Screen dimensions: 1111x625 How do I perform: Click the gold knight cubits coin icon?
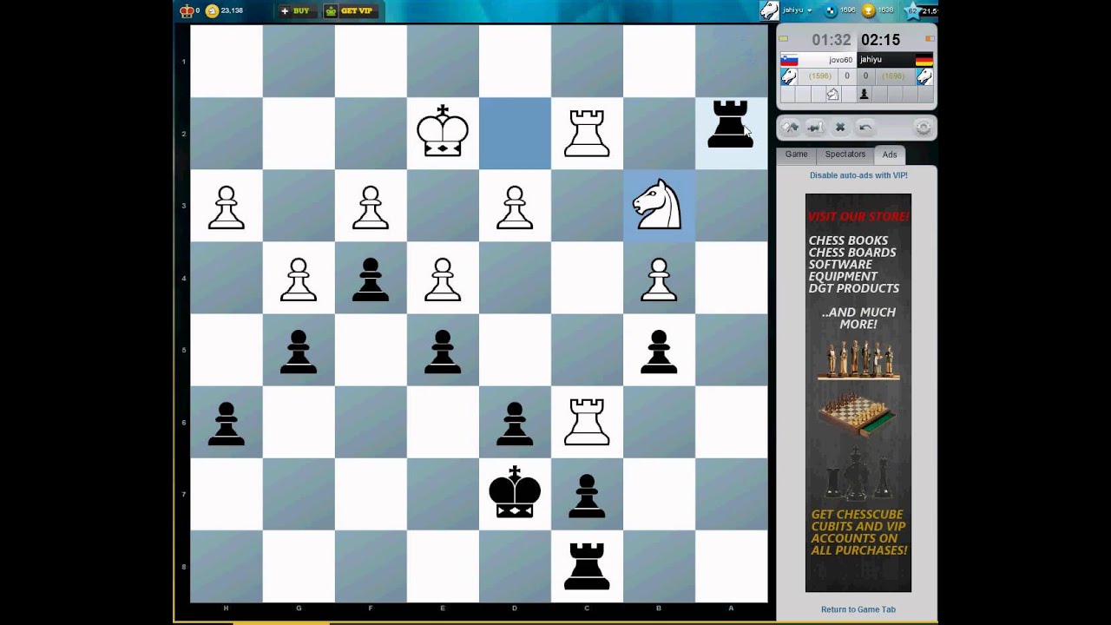pyautogui.click(x=212, y=10)
